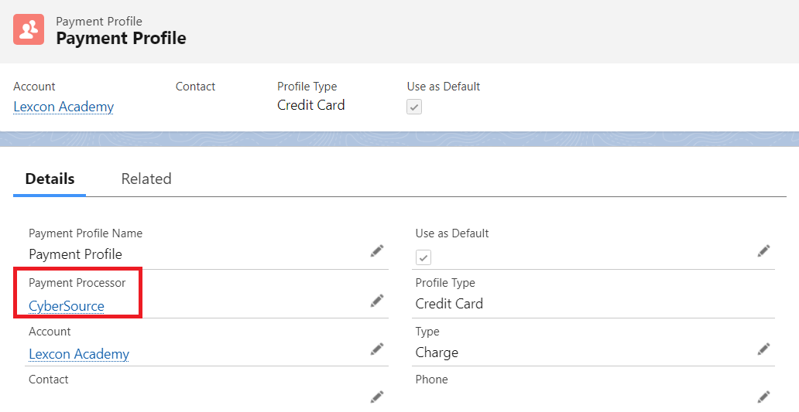Image resolution: width=799 pixels, height=412 pixels.
Task: Click the pencil icon for Contact field
Action: click(377, 397)
